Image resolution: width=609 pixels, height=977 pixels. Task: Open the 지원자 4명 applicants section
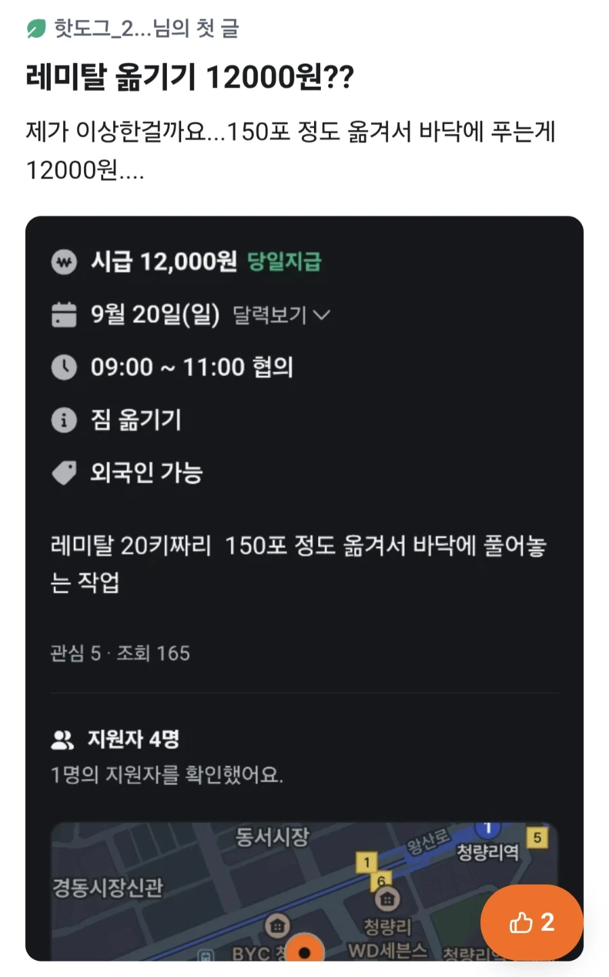(x=133, y=740)
